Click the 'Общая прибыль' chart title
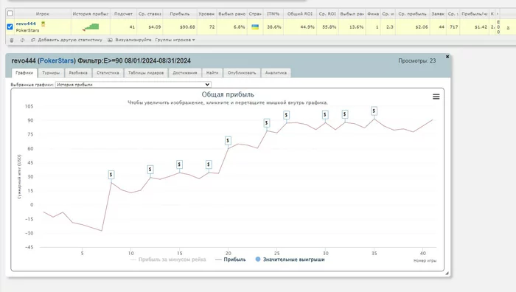Screen dimensions: 516x292 point(228,94)
